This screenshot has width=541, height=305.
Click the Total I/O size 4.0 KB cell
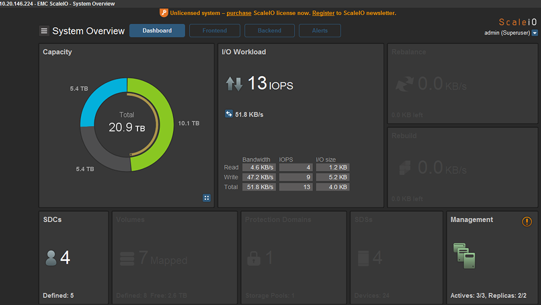(333, 187)
